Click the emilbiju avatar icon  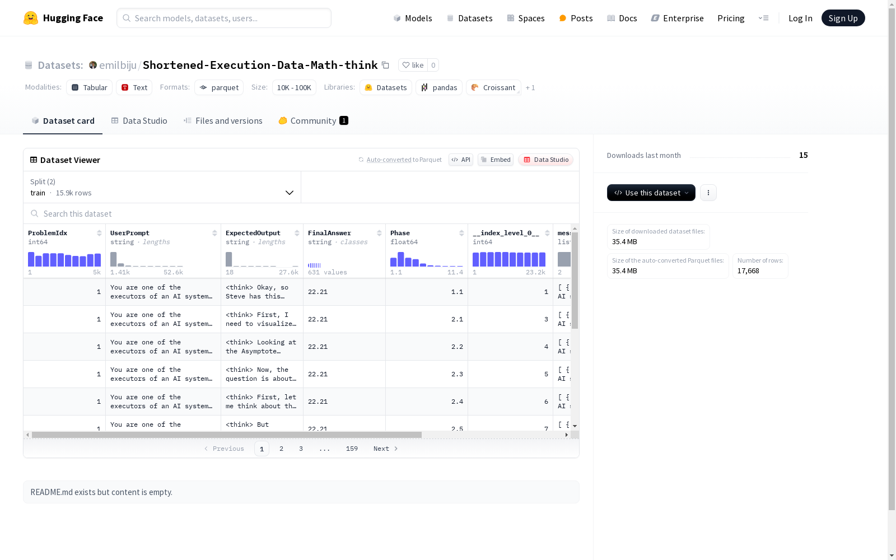93,65
